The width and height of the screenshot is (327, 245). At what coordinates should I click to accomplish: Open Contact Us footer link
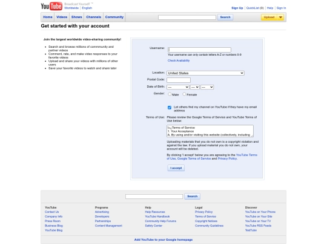coord(51,212)
